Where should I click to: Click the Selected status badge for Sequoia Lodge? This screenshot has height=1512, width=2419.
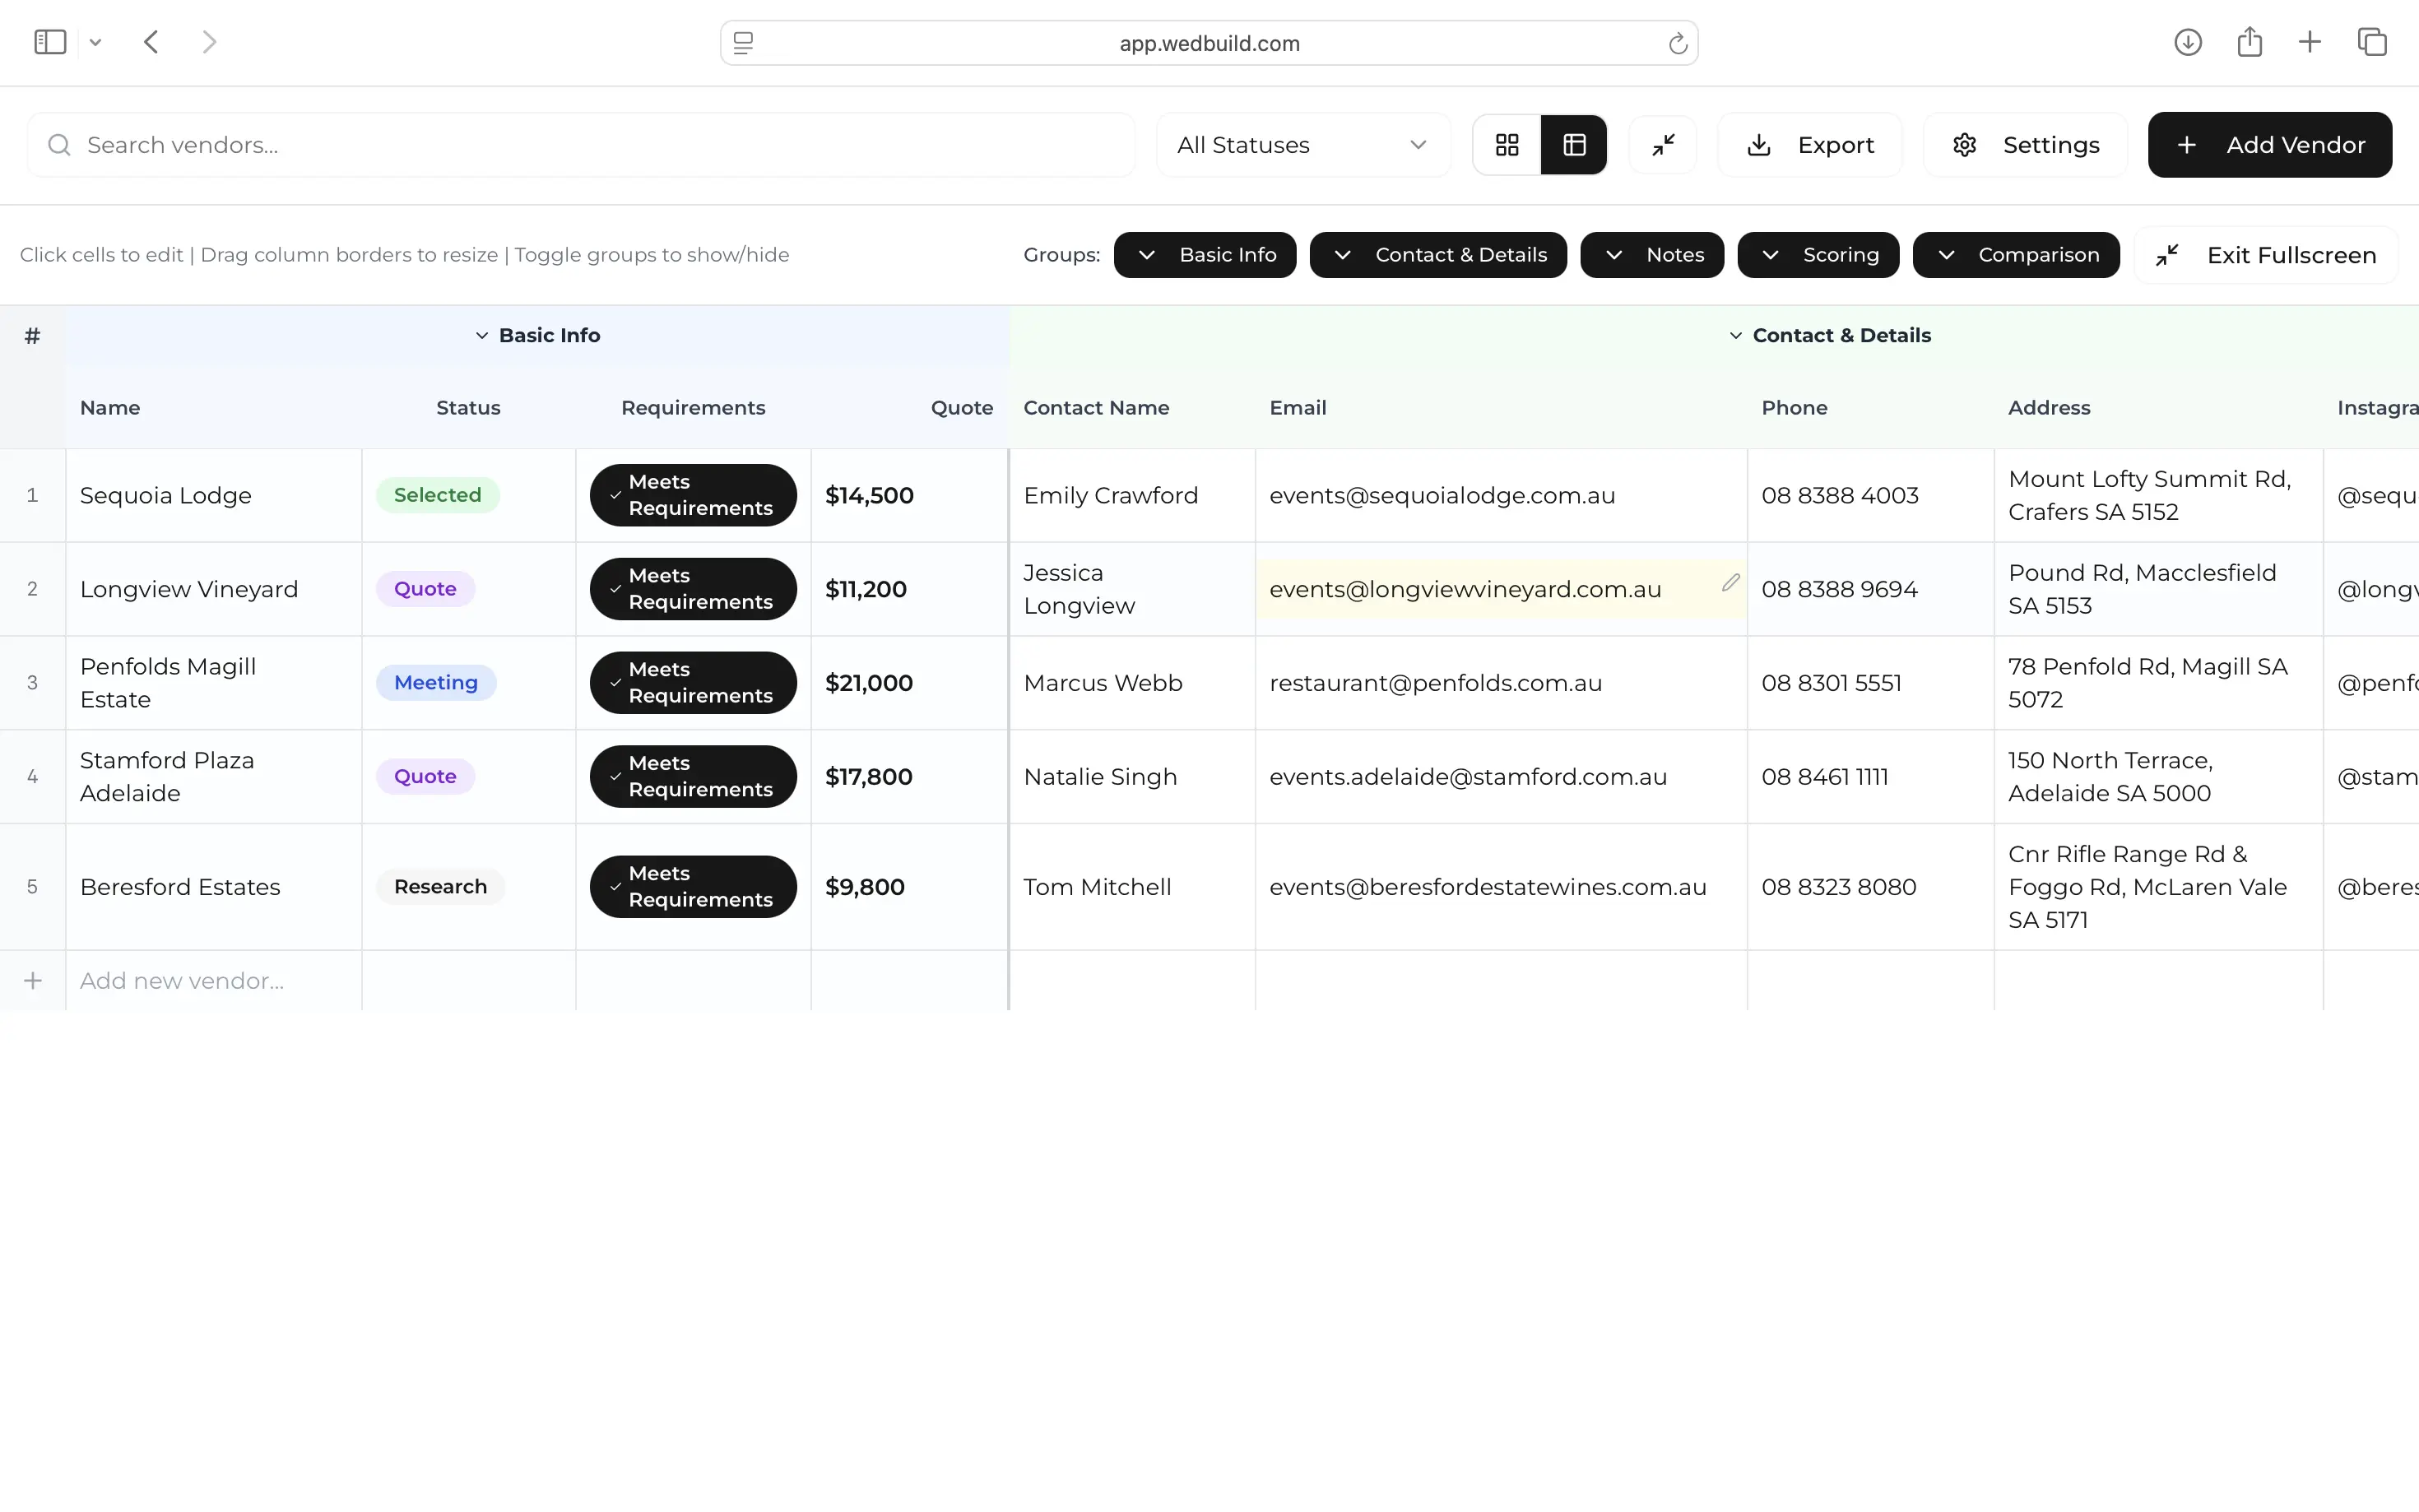click(437, 495)
